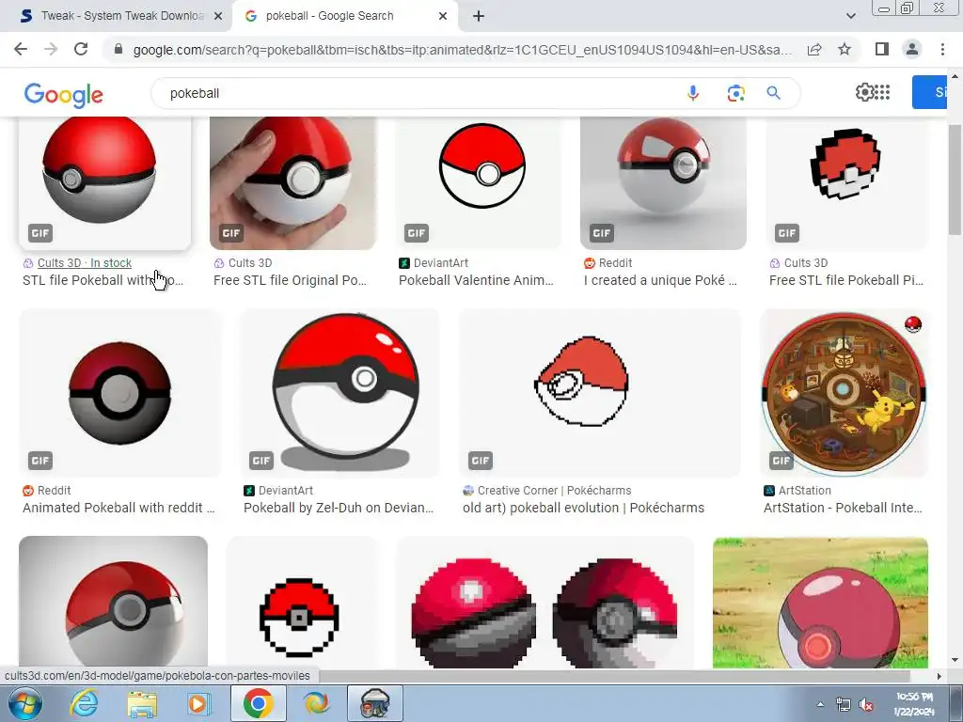Open Free STL file Original Po... result

pyautogui.click(x=290, y=280)
